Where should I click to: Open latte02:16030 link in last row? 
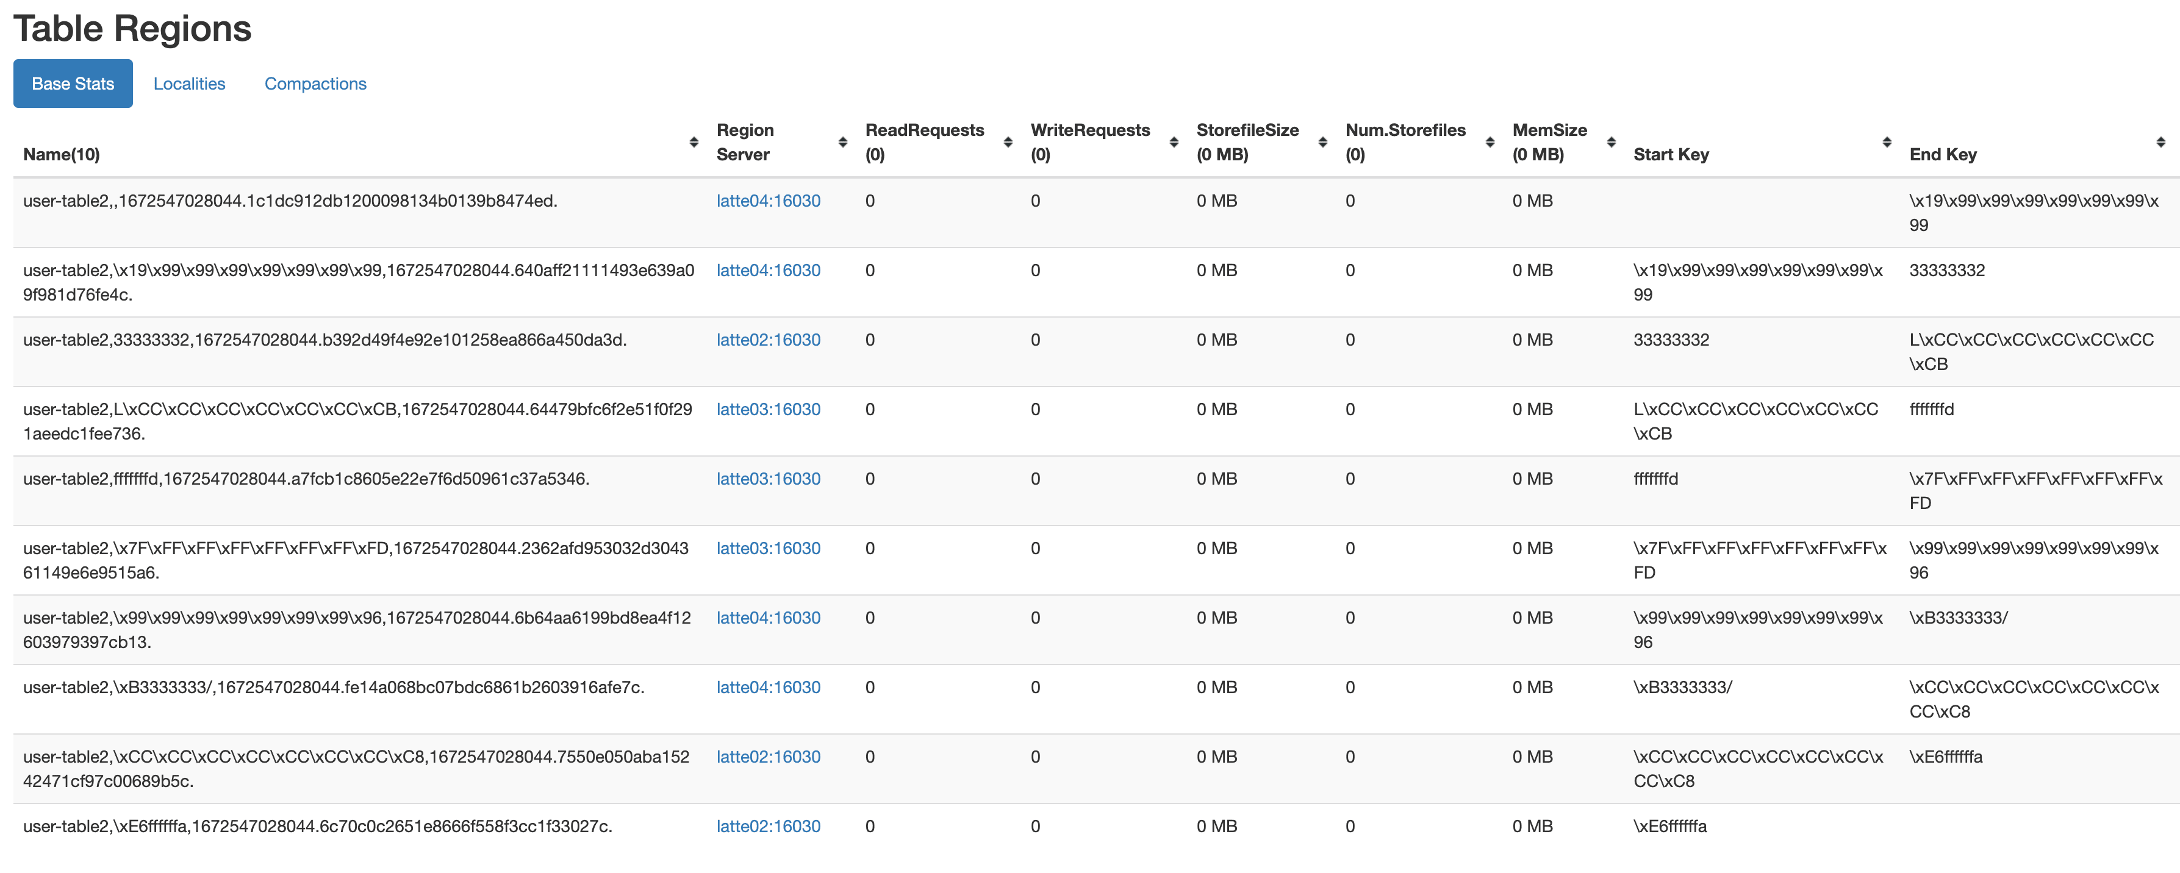coord(767,827)
